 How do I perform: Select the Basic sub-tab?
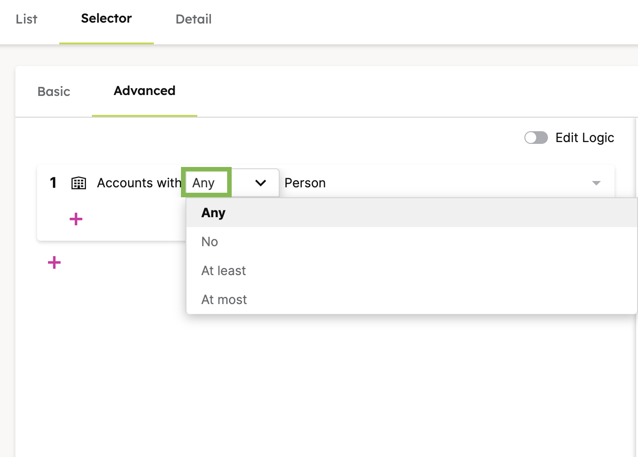point(54,91)
